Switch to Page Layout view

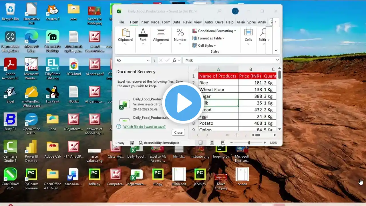[212, 143]
